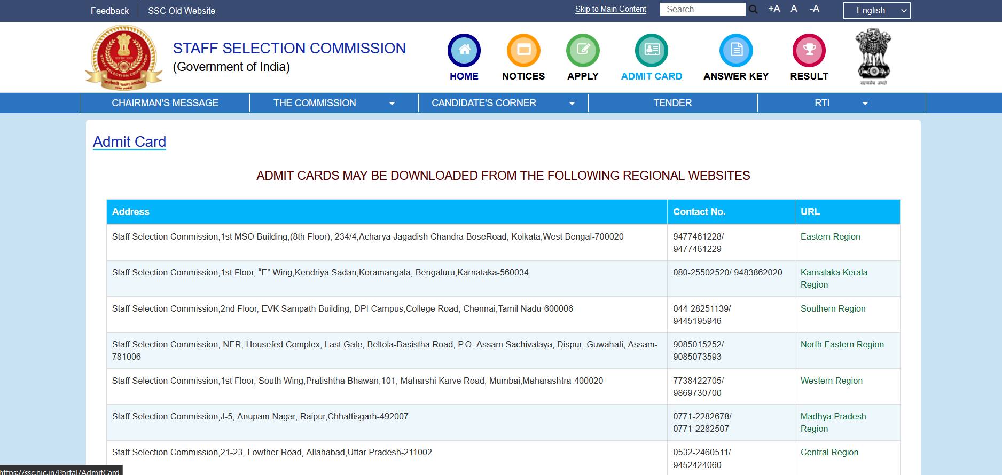This screenshot has width=1002, height=475.
Task: Expand Candidate's Corner menu arrow
Action: coord(572,104)
